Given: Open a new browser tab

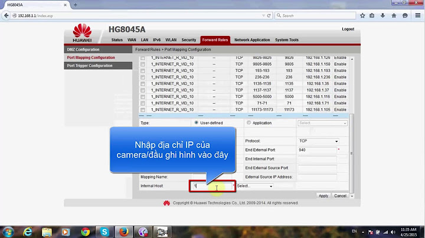Looking at the screenshot, I should click(x=76, y=5).
